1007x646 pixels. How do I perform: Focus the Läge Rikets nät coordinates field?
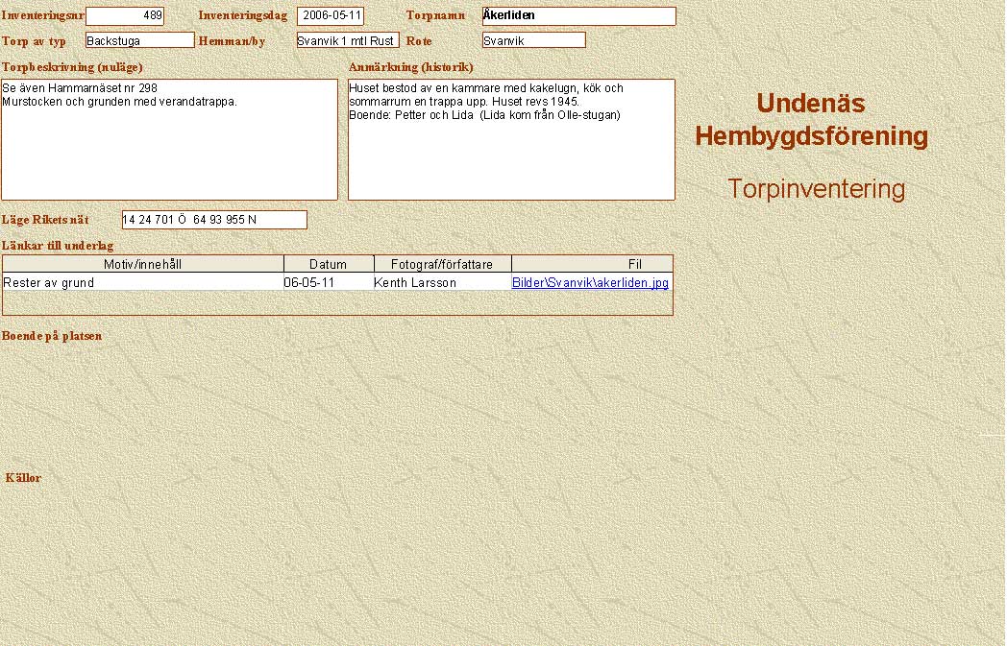(214, 220)
